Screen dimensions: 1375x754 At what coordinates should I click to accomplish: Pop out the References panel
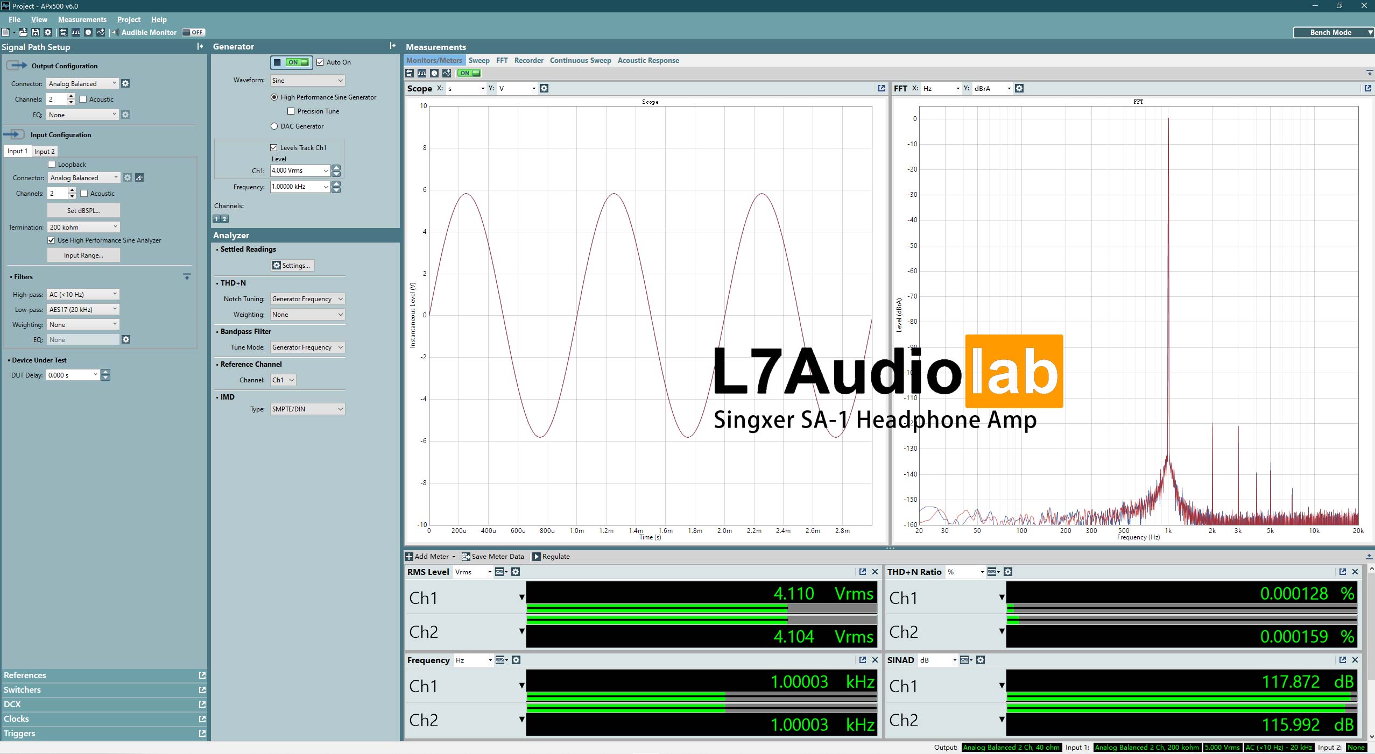(202, 675)
